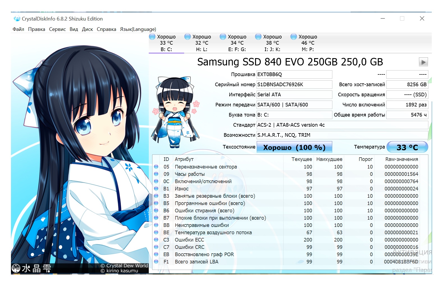Close the CrystalDiskInfo window

click(x=422, y=19)
